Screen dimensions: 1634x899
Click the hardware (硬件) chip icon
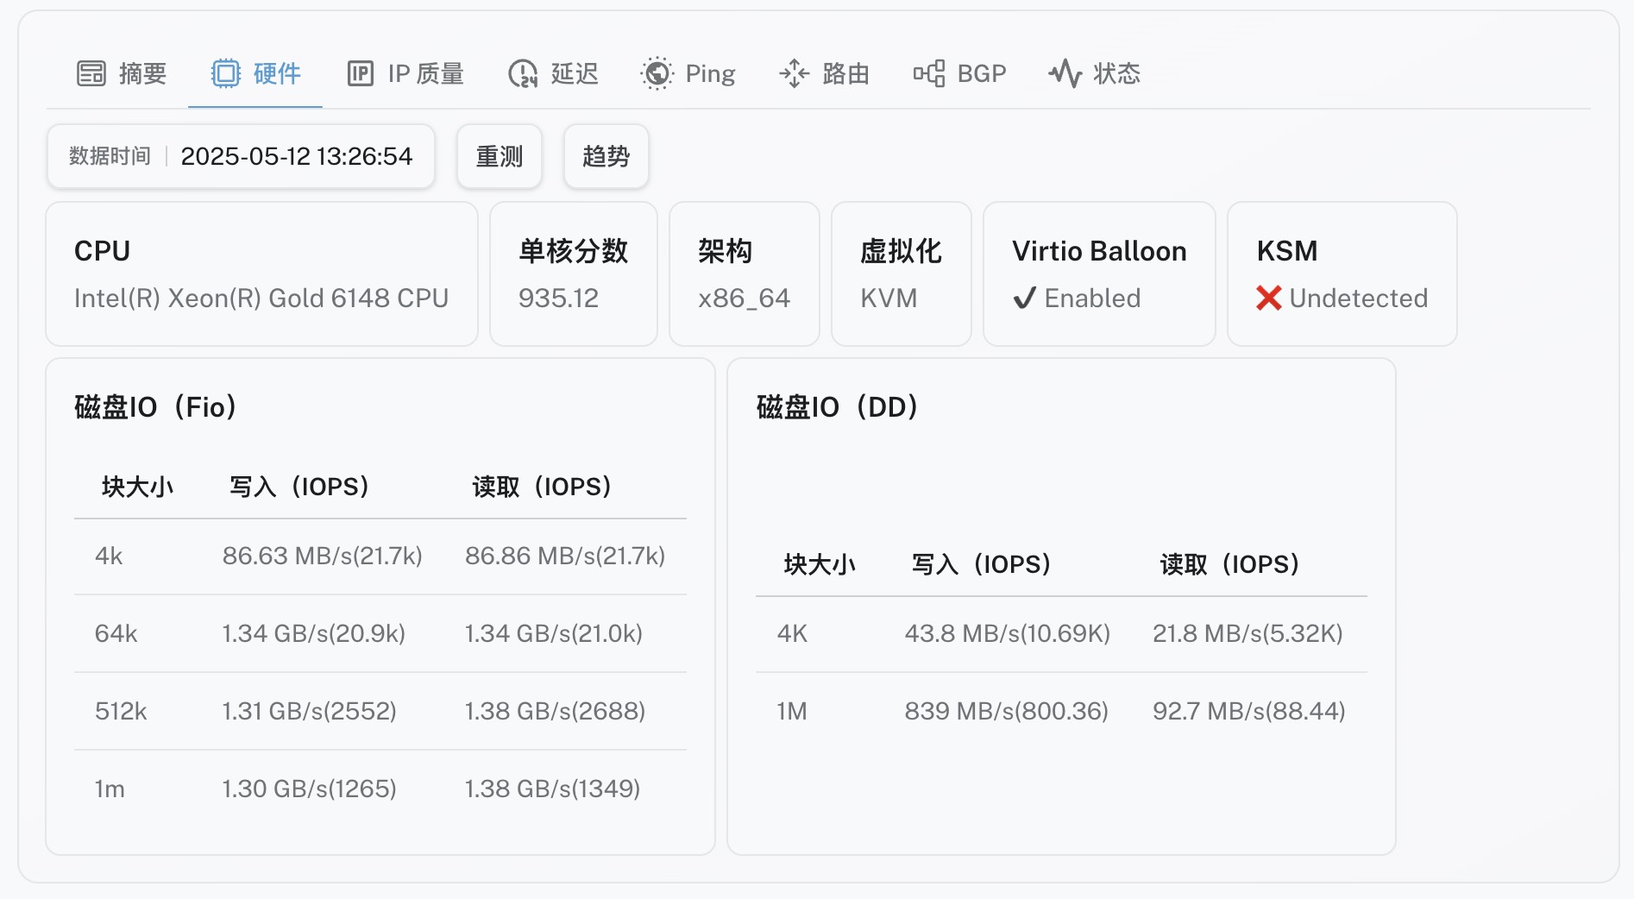pyautogui.click(x=226, y=74)
